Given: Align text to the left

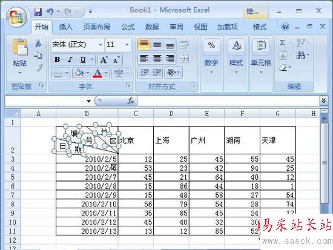Looking at the screenshot, I should tap(144, 58).
